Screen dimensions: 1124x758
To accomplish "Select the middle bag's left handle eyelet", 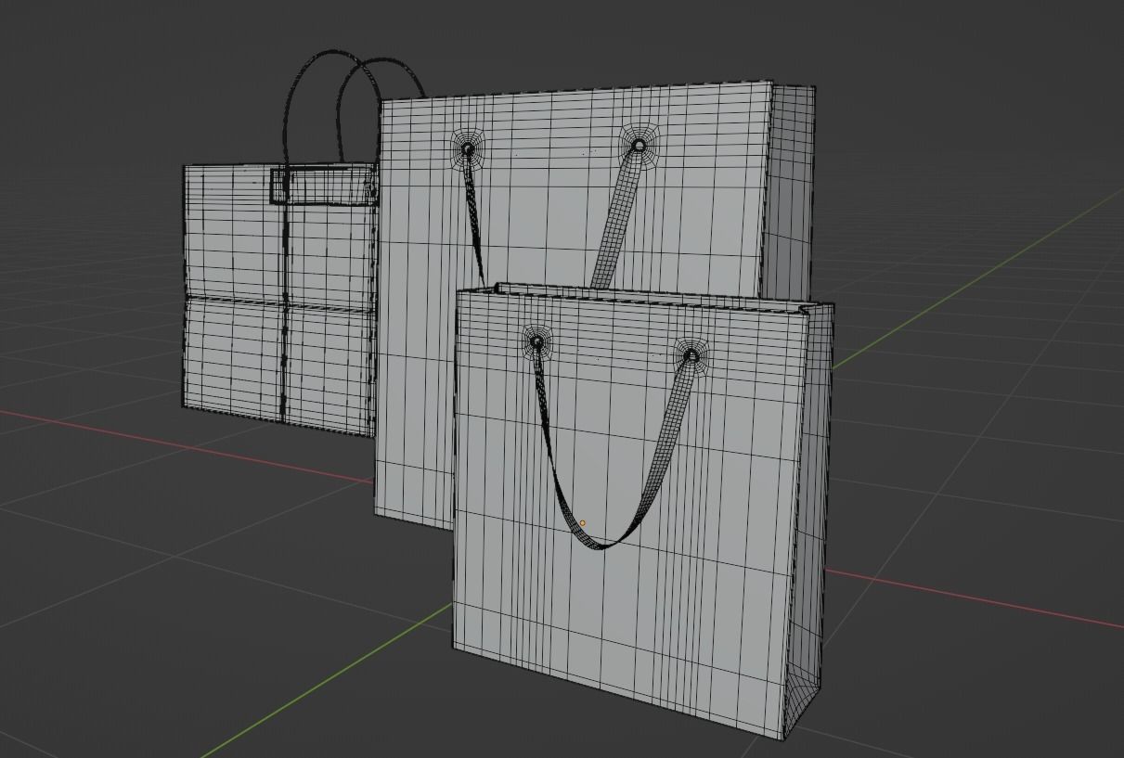I will (x=468, y=148).
